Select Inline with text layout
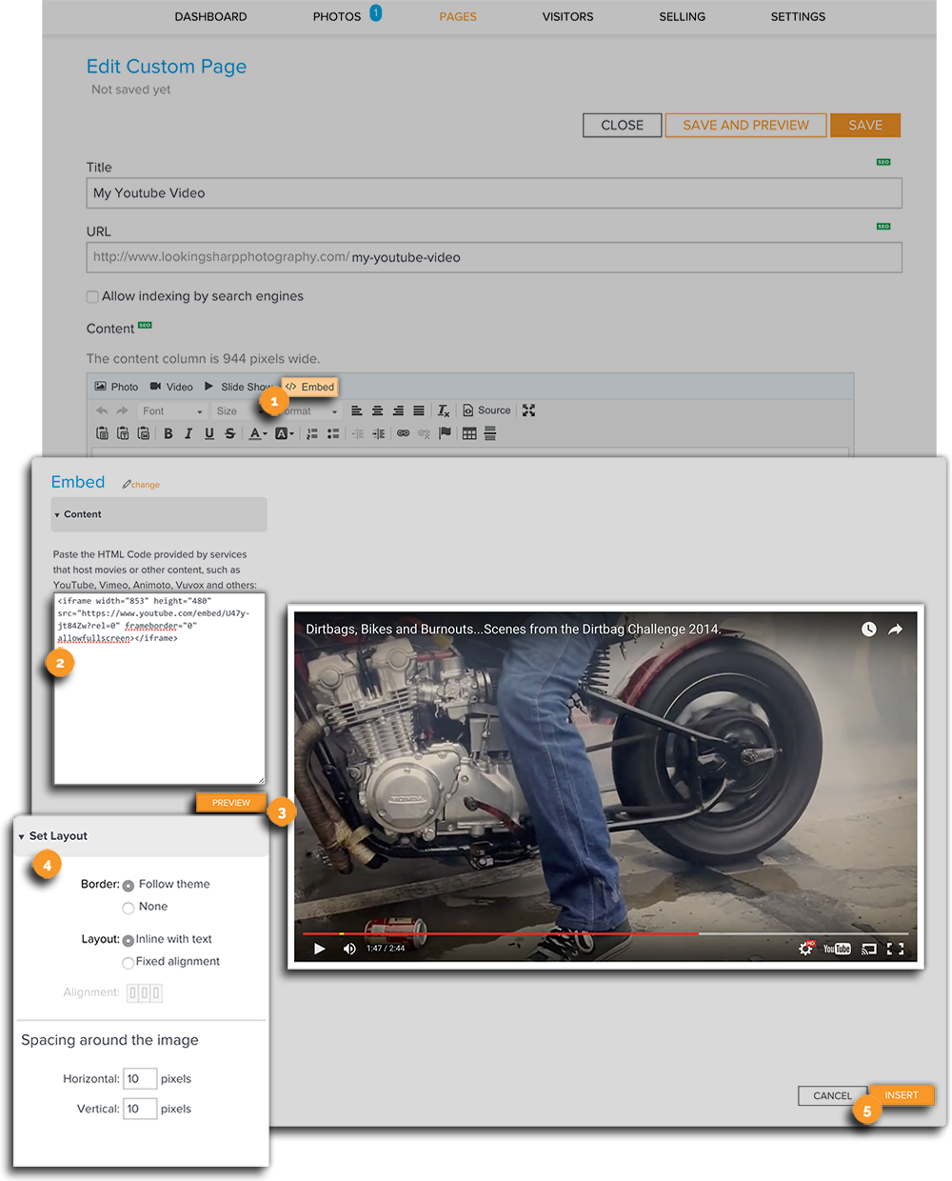The height and width of the screenshot is (1181, 952). click(x=129, y=940)
